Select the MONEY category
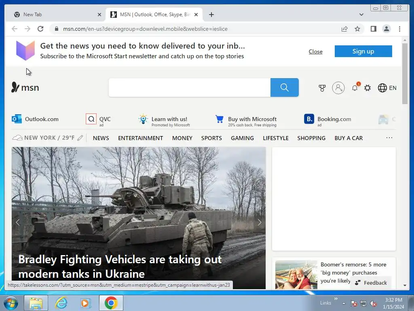 [182, 138]
